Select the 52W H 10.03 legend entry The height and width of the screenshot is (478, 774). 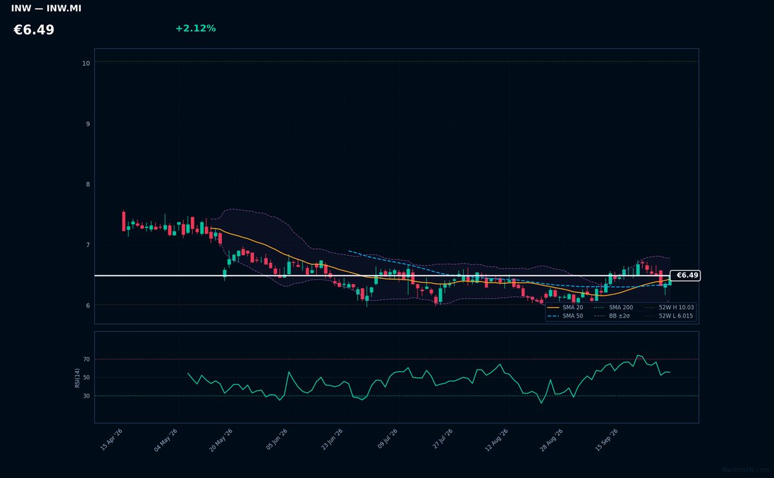[x=668, y=308]
